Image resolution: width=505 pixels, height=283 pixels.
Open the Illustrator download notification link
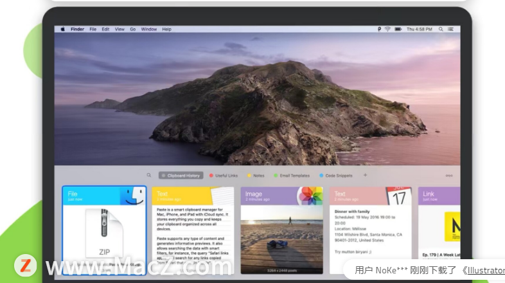tap(486, 270)
